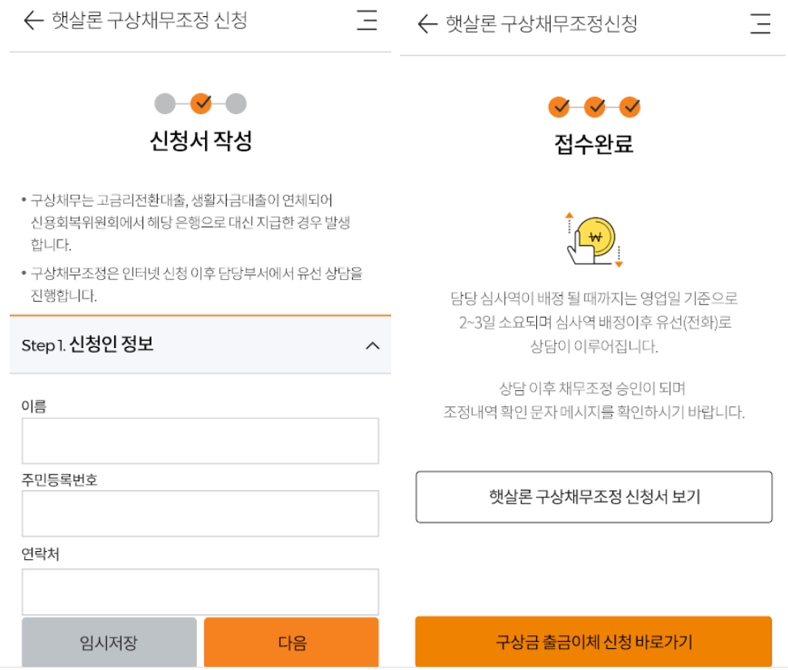Image resolution: width=788 pixels, height=670 pixels.
Task: Click the 이름 input field
Action: pos(199,440)
